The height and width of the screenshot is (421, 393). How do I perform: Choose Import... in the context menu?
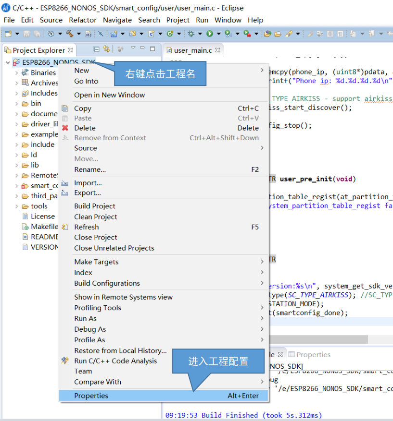tap(163, 183)
